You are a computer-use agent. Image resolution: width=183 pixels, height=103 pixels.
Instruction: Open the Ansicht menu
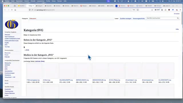(27, 1)
